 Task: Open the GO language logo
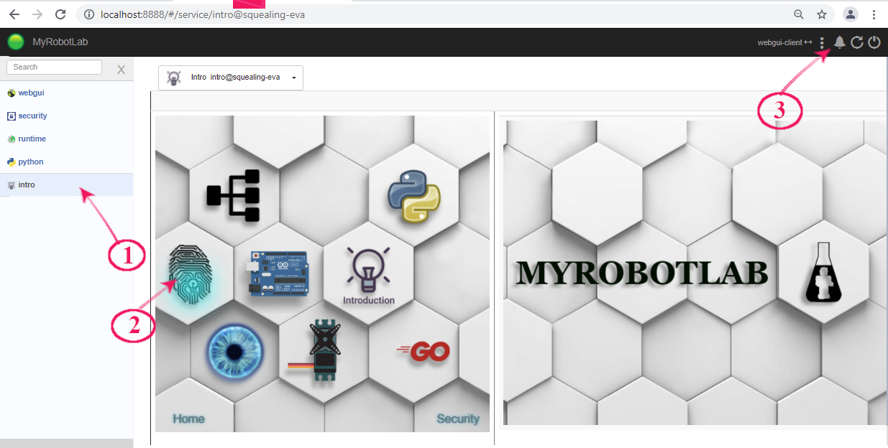pos(424,351)
